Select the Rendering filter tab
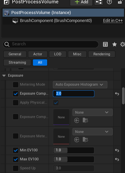 102,54
